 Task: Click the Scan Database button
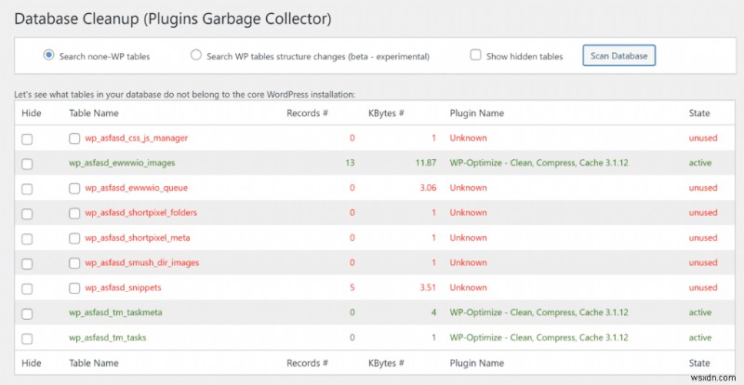pyautogui.click(x=619, y=56)
